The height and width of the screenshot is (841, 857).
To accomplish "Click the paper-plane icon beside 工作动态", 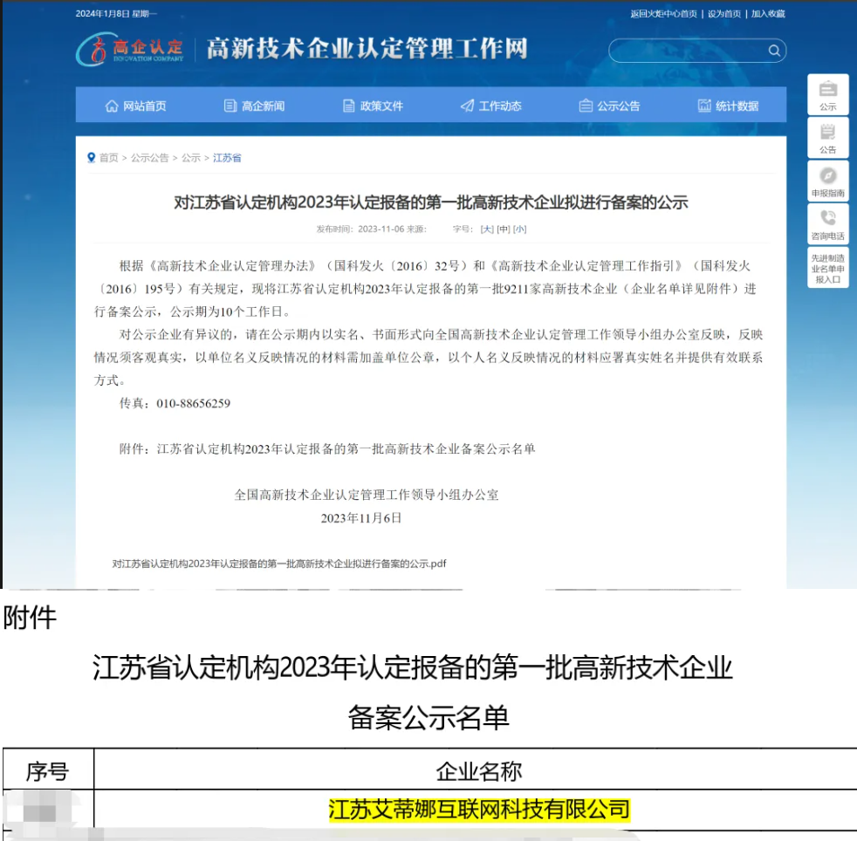I will pyautogui.click(x=467, y=106).
